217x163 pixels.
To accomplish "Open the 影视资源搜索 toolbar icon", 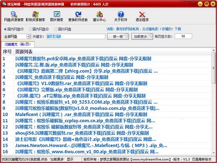I will pyautogui.click(x=35, y=14).
